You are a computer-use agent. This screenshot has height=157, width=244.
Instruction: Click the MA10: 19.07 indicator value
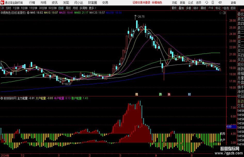51,13
